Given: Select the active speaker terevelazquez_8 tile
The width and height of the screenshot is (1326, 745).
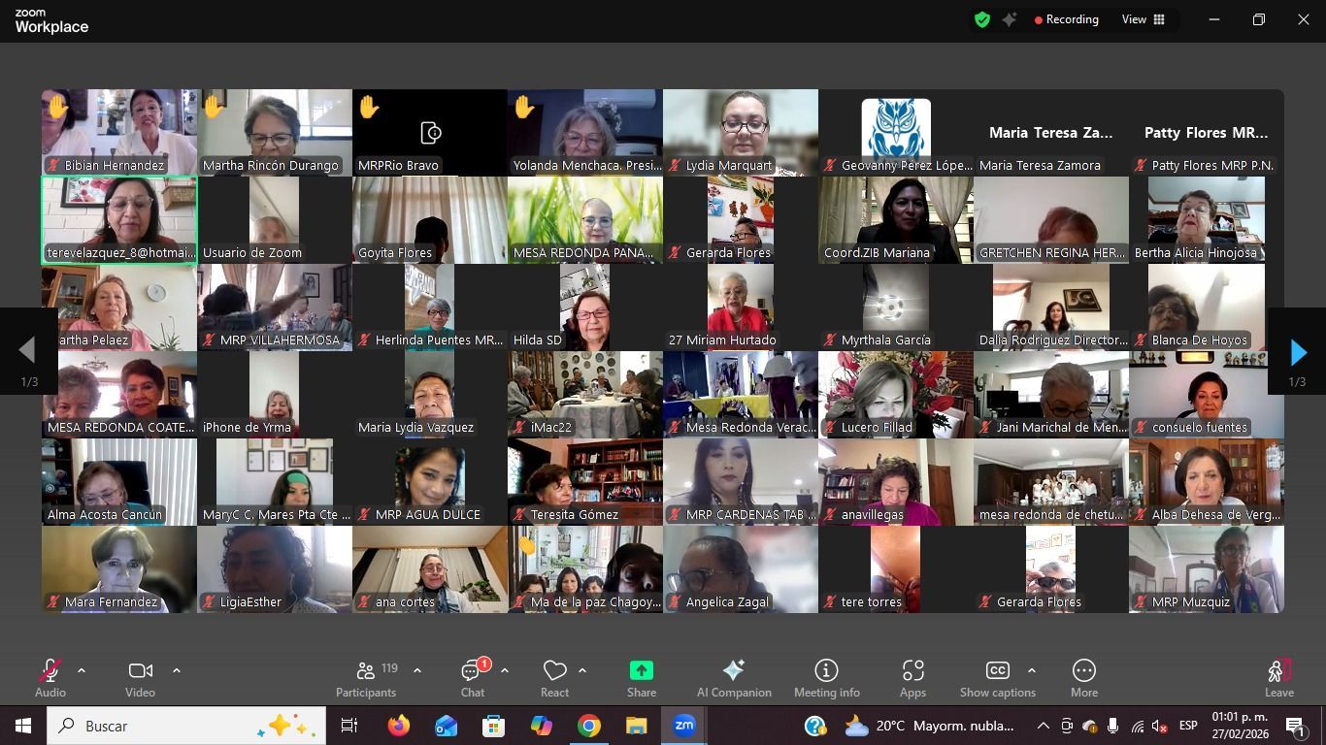Looking at the screenshot, I should 119,220.
